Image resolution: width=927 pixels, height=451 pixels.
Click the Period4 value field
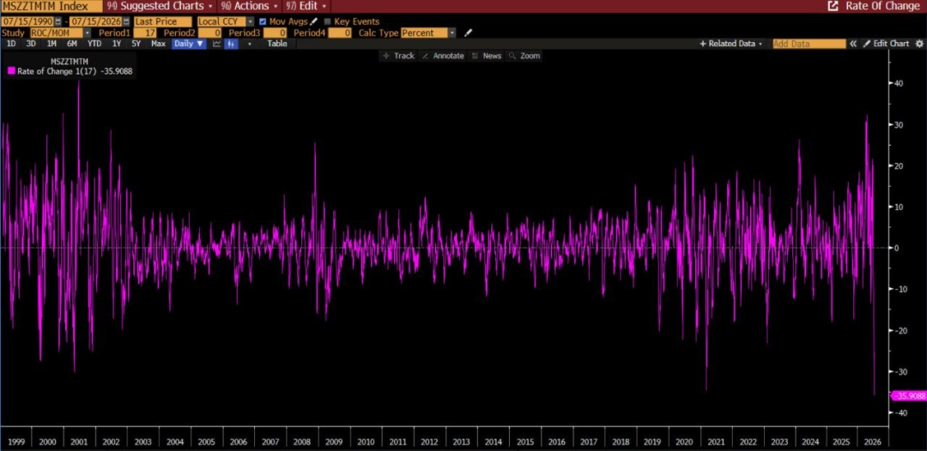339,33
